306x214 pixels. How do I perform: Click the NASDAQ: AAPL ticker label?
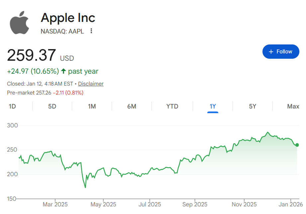pyautogui.click(x=62, y=31)
